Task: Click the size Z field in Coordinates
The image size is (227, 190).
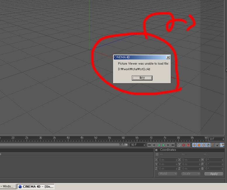Action: coord(191,169)
